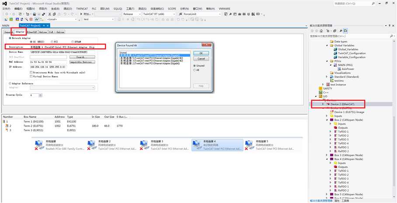Viewport: 397px width, 203px height.
Task: Collapse the Global Variables folder
Action: pyautogui.click(x=327, y=45)
